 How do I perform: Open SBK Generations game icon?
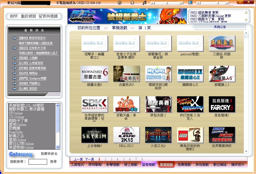point(95,104)
